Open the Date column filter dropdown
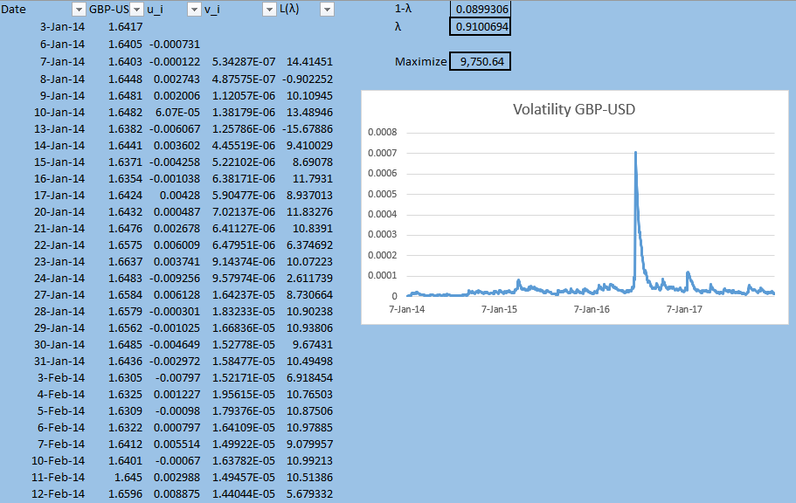The height and width of the screenshot is (503, 796). [77, 10]
